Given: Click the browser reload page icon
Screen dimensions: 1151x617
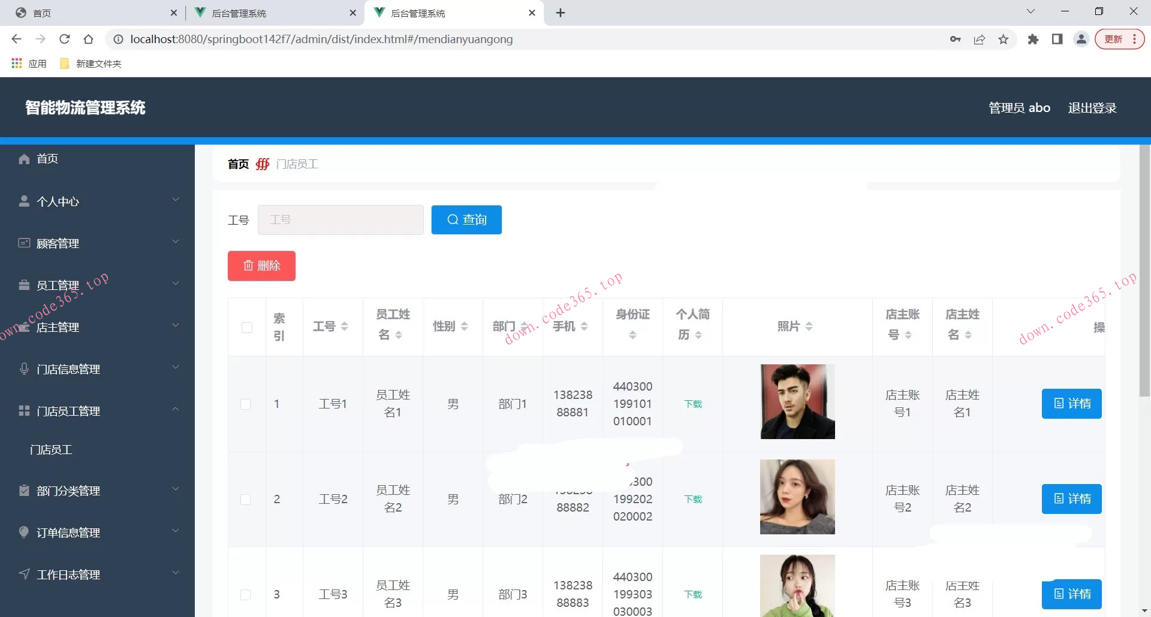Looking at the screenshot, I should pos(65,40).
